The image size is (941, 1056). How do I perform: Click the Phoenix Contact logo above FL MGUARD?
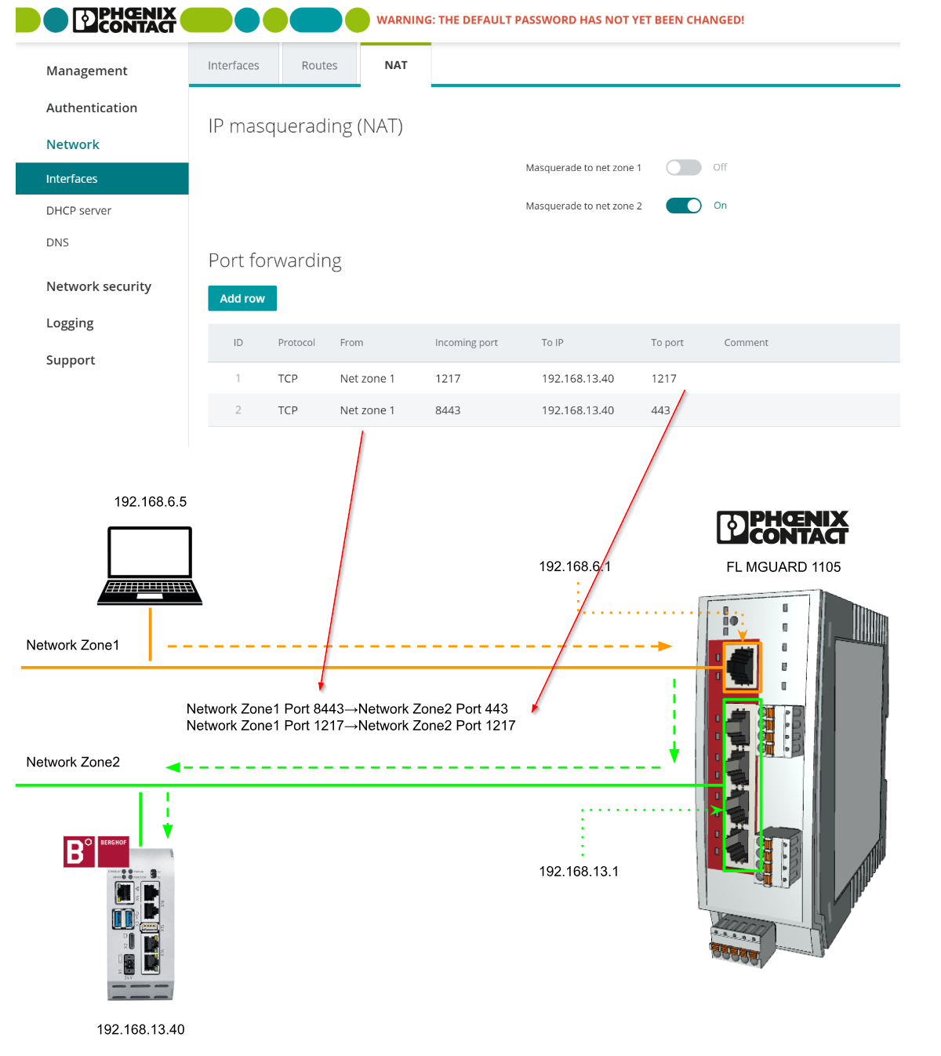tap(783, 527)
